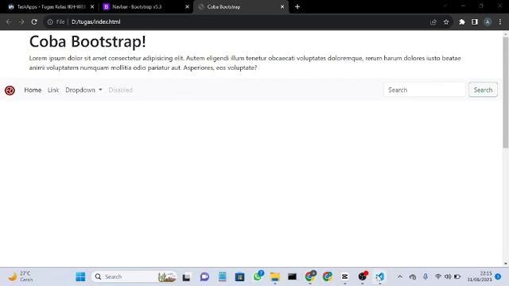Click the browser forward arrow
The image size is (509, 286).
21,21
